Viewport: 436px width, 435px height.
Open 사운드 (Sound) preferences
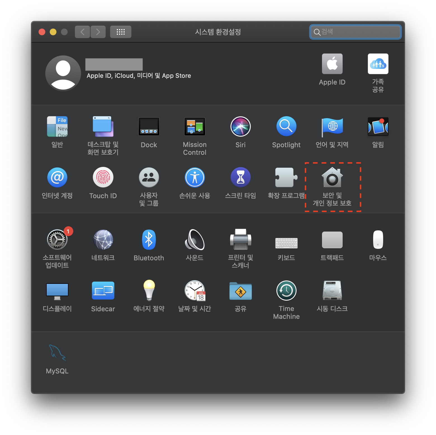(195, 240)
